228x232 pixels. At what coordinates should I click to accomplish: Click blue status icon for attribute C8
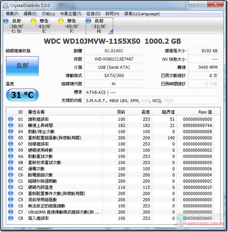tap(11, 218)
